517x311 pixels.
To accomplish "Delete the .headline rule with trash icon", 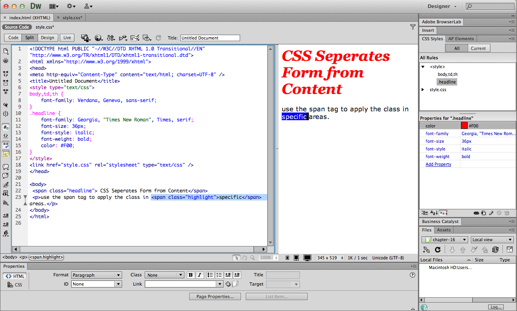I will 507,213.
